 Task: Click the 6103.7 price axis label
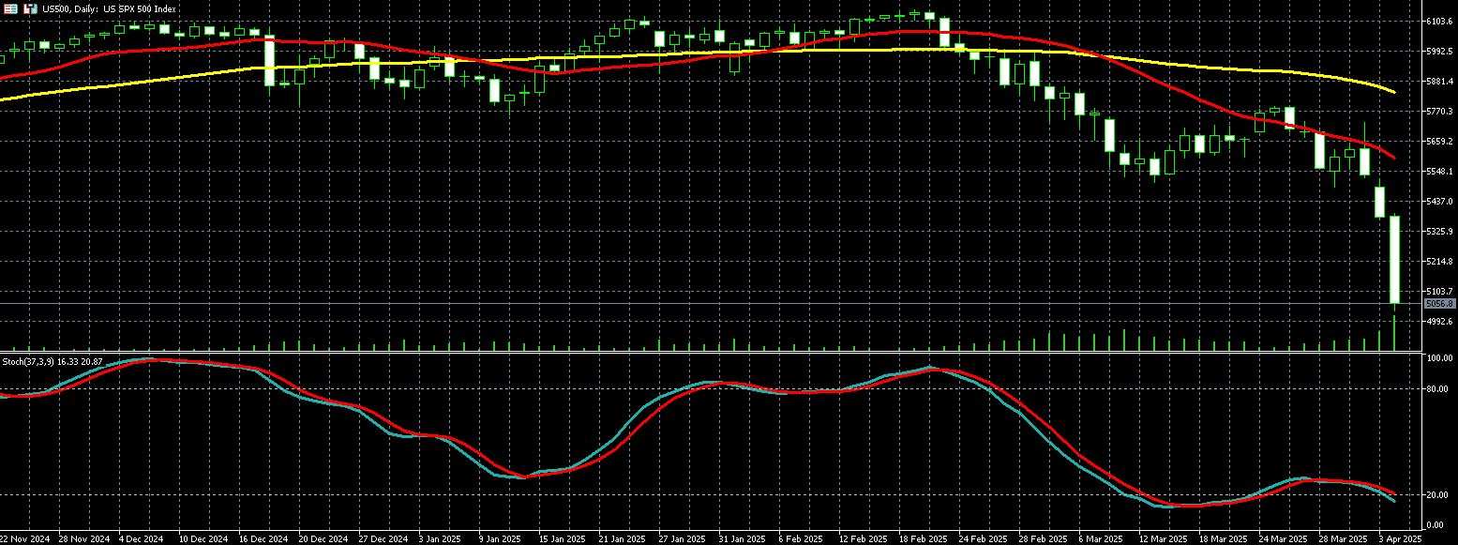(x=1438, y=21)
